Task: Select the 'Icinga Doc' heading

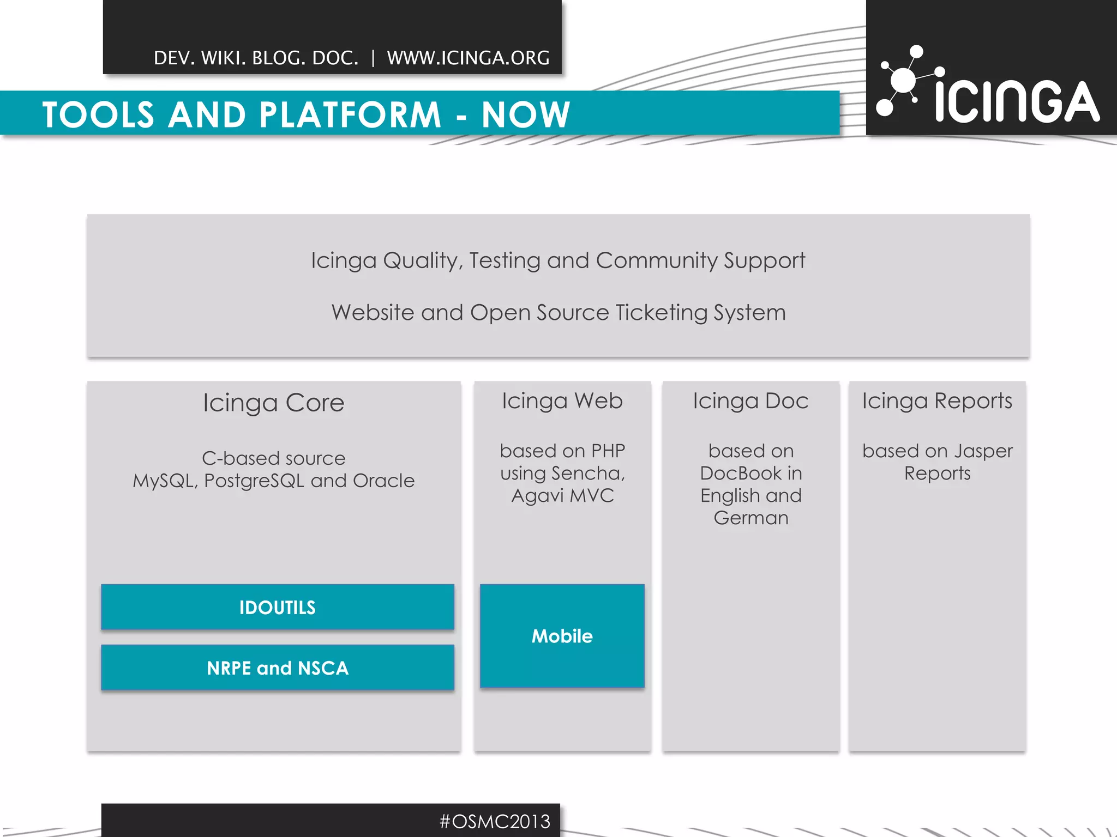Action: click(x=750, y=401)
